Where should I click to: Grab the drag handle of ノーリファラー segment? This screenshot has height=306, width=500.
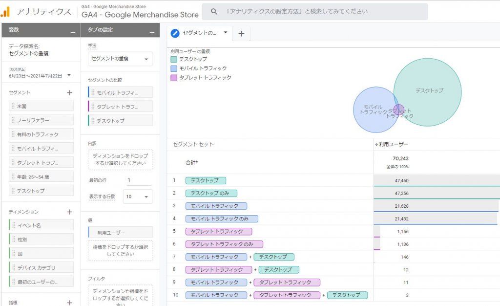point(13,120)
